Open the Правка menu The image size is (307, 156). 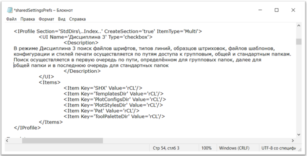28,19
